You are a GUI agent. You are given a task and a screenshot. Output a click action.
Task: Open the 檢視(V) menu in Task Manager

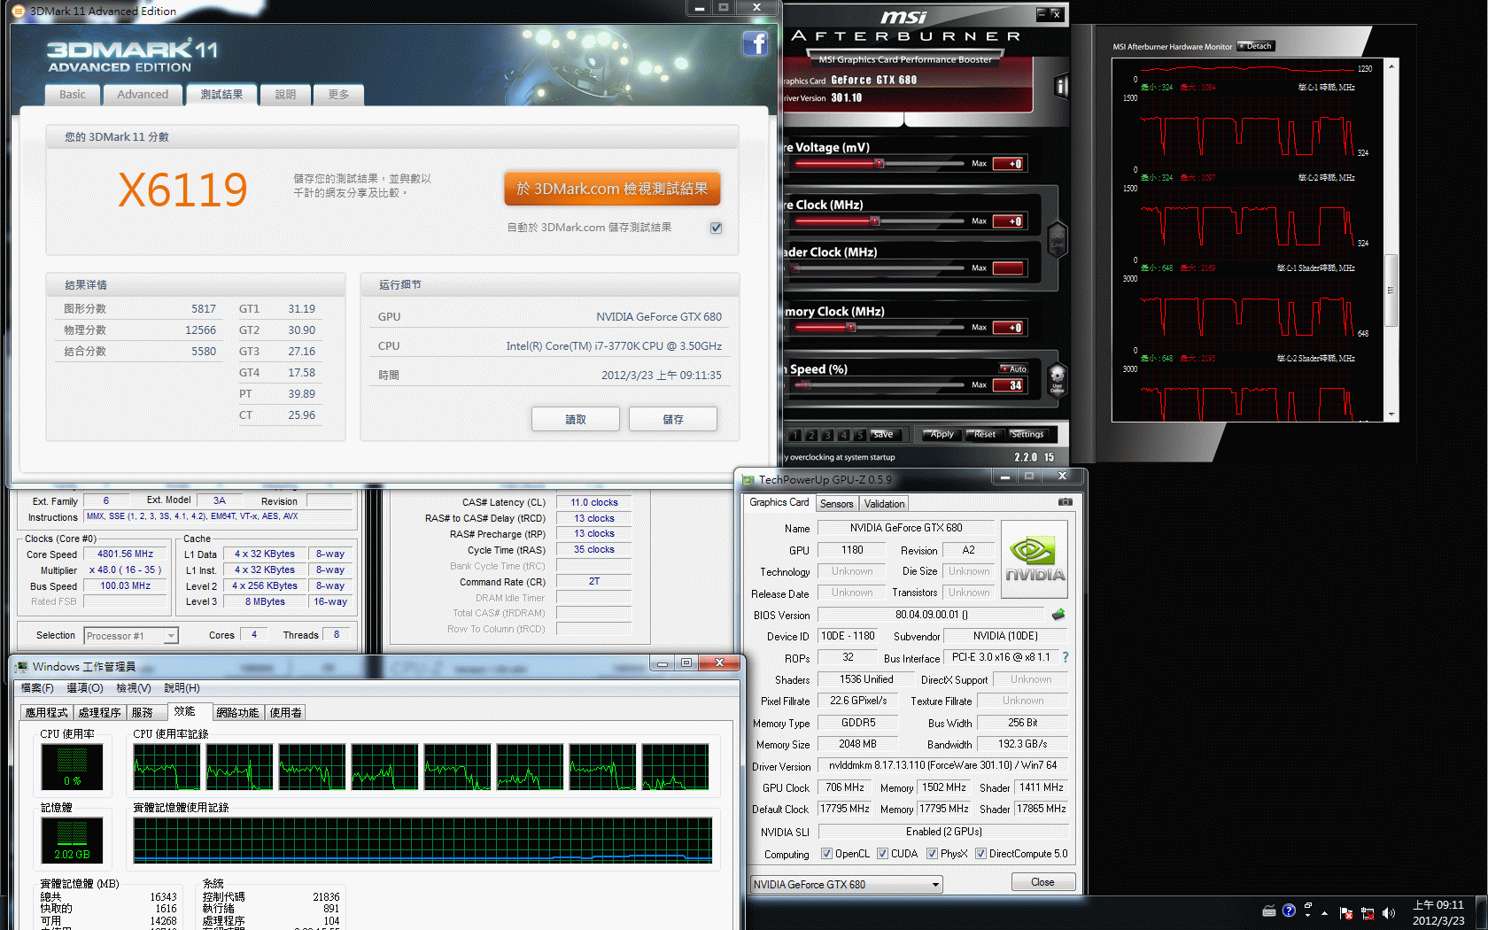tap(134, 688)
